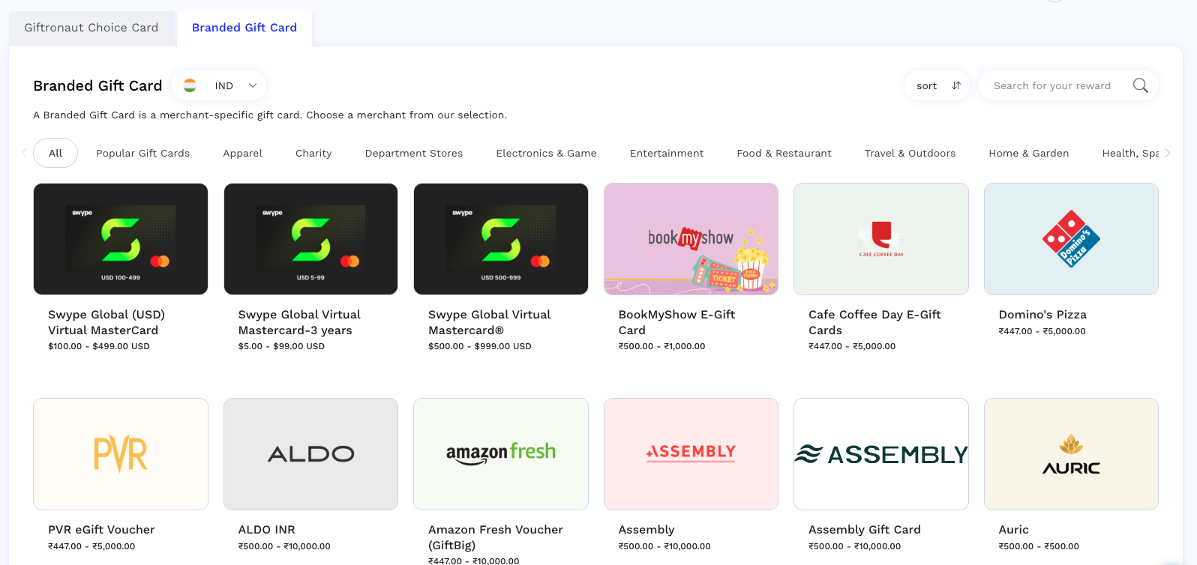Show the Food & Restaurant category
The height and width of the screenshot is (565, 1197).
click(784, 153)
